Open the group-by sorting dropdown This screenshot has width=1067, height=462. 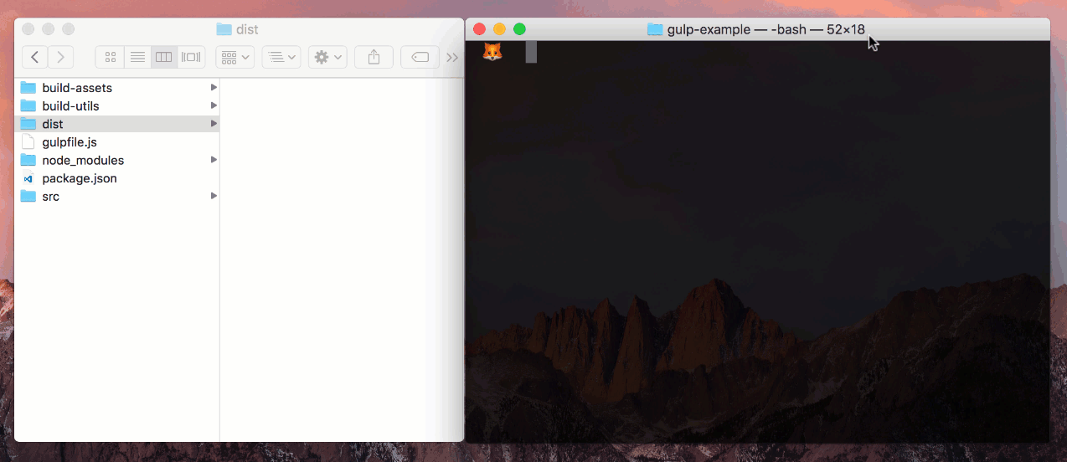coord(281,57)
